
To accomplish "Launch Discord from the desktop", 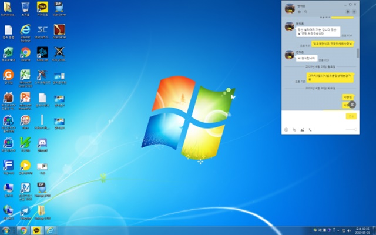I will click(42, 145).
